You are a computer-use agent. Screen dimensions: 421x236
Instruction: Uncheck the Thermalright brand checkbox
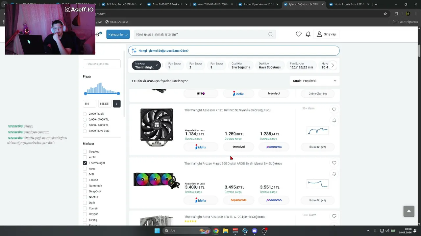85,163
